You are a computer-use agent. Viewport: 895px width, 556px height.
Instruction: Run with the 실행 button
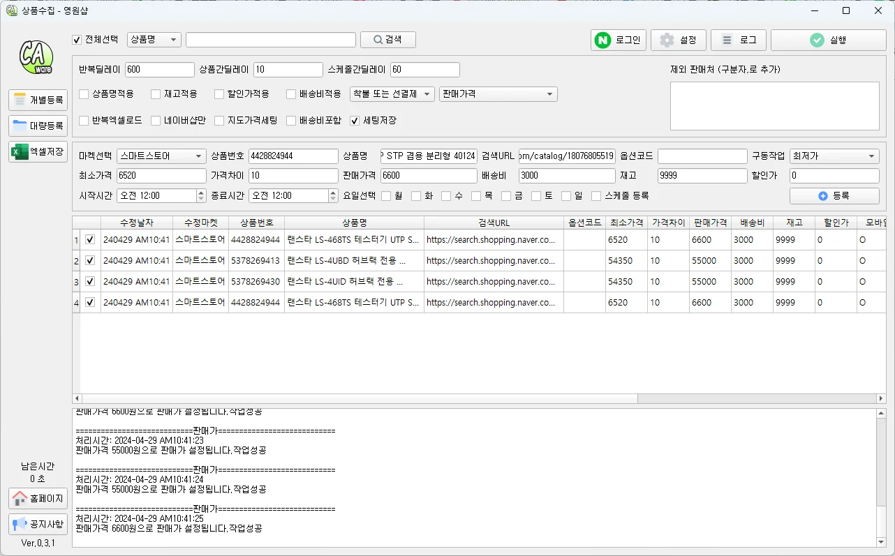829,40
